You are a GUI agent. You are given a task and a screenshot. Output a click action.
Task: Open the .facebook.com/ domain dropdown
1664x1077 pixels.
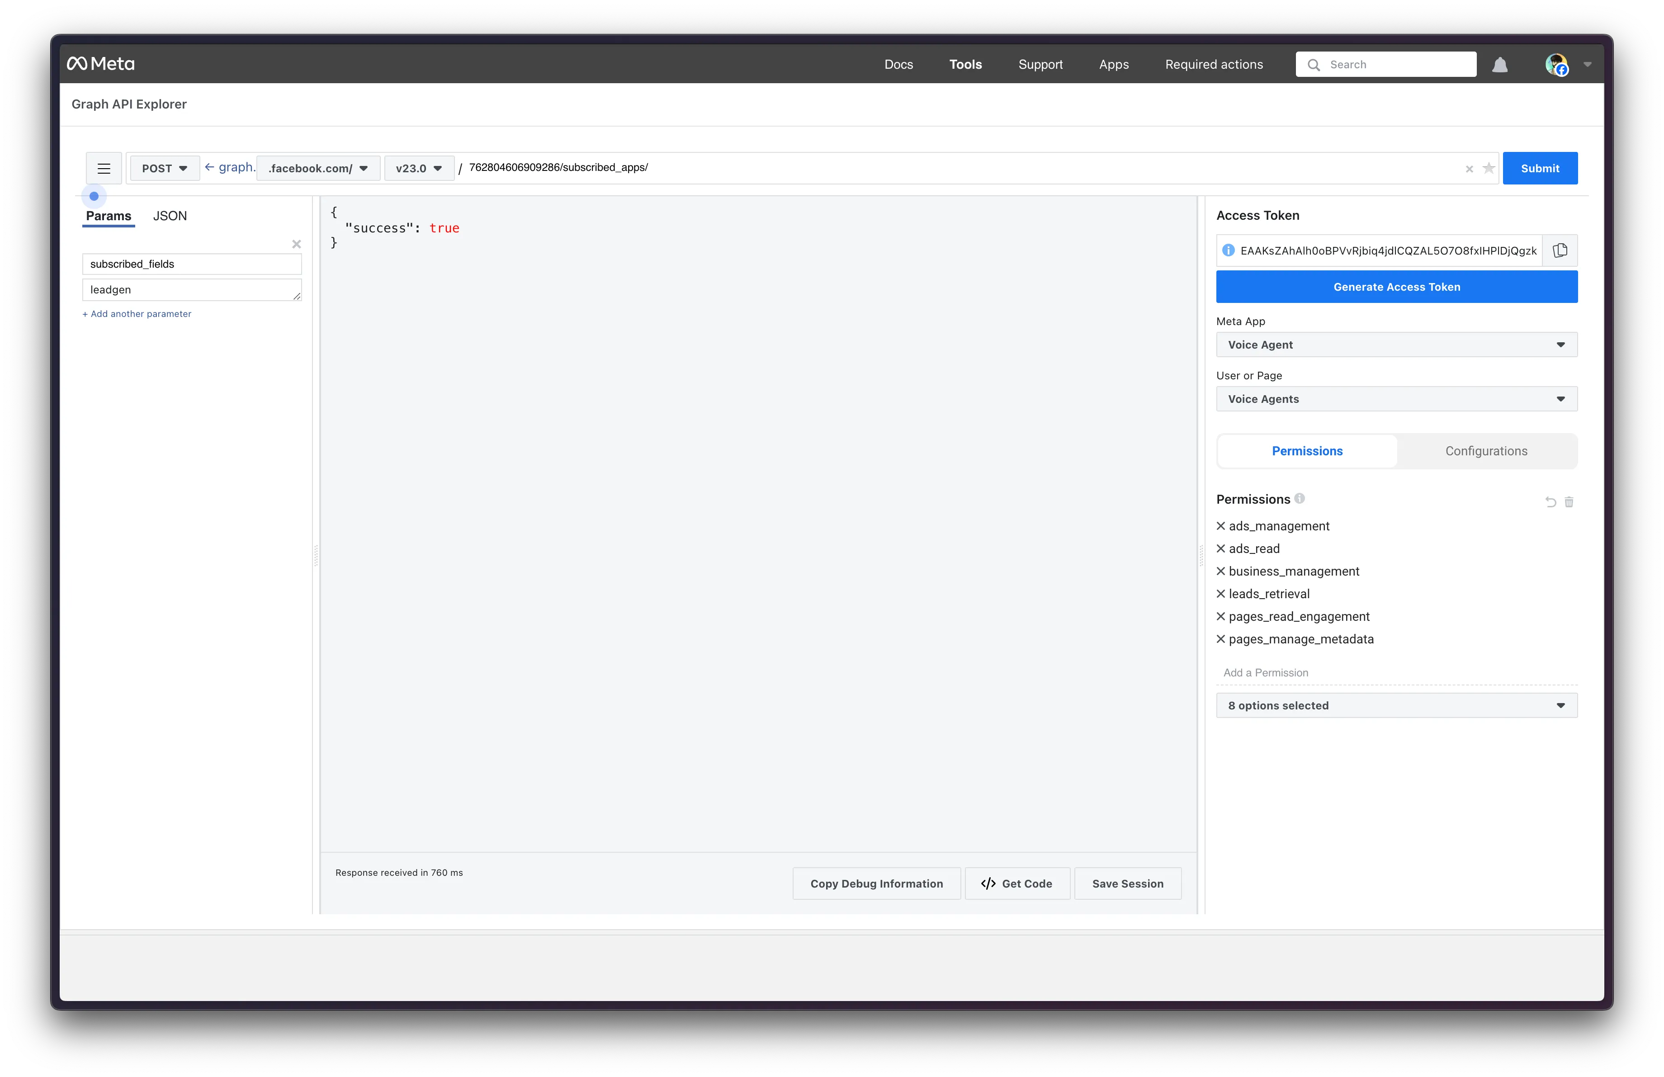point(318,169)
